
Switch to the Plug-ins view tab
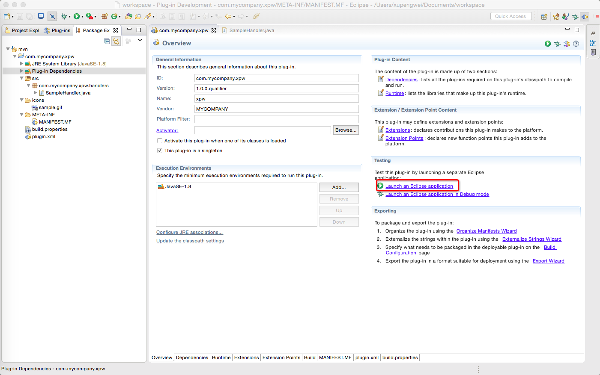coord(57,30)
